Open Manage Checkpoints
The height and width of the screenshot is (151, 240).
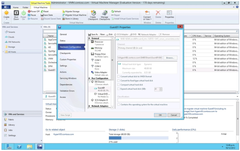[104, 15]
